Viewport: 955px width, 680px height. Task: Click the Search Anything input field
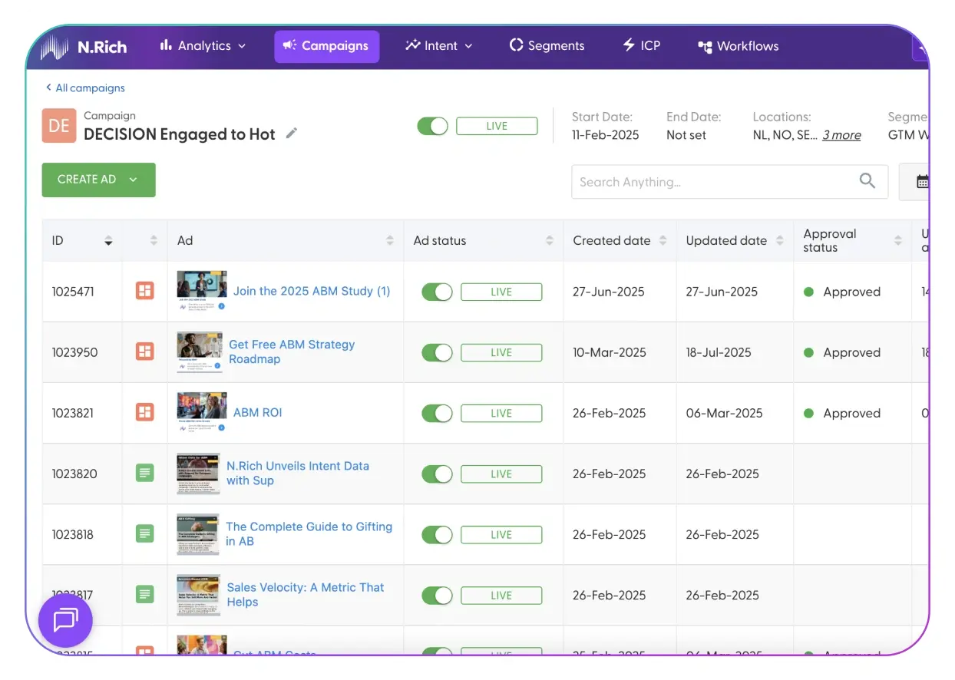coord(714,182)
